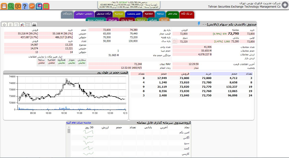
Task: Open the orange messages speech bubble icon
Action: (x=18, y=6)
